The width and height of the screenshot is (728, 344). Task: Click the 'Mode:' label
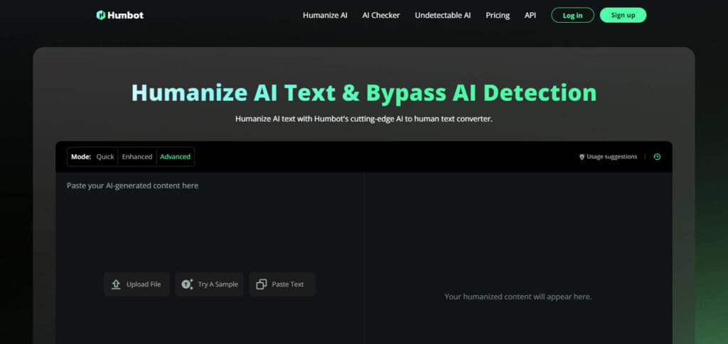coord(81,157)
